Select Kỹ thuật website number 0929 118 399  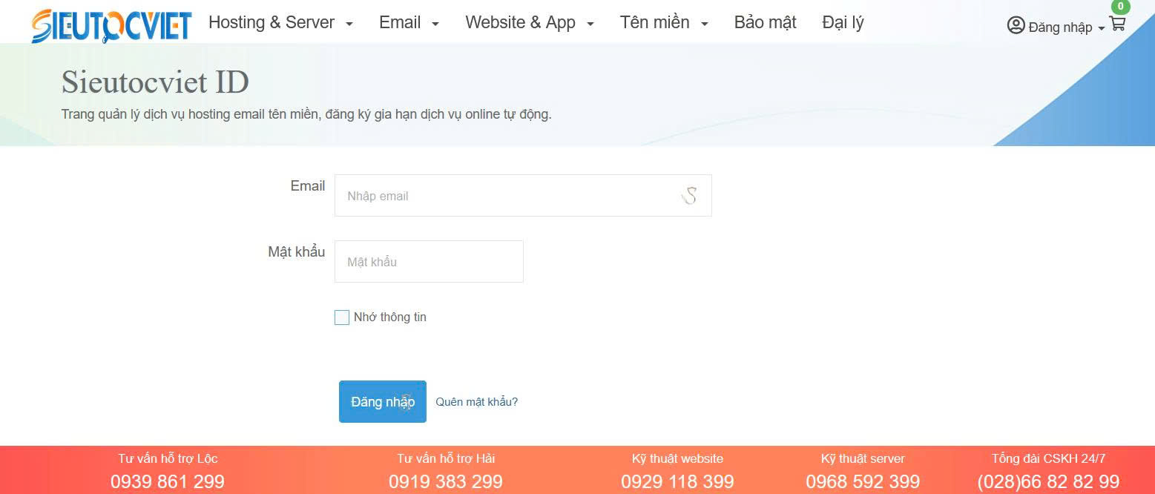pos(677,481)
